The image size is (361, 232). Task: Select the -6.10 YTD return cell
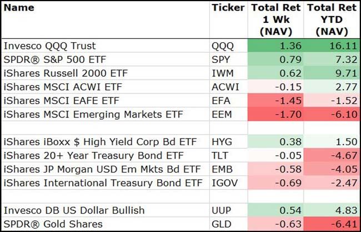point(332,114)
